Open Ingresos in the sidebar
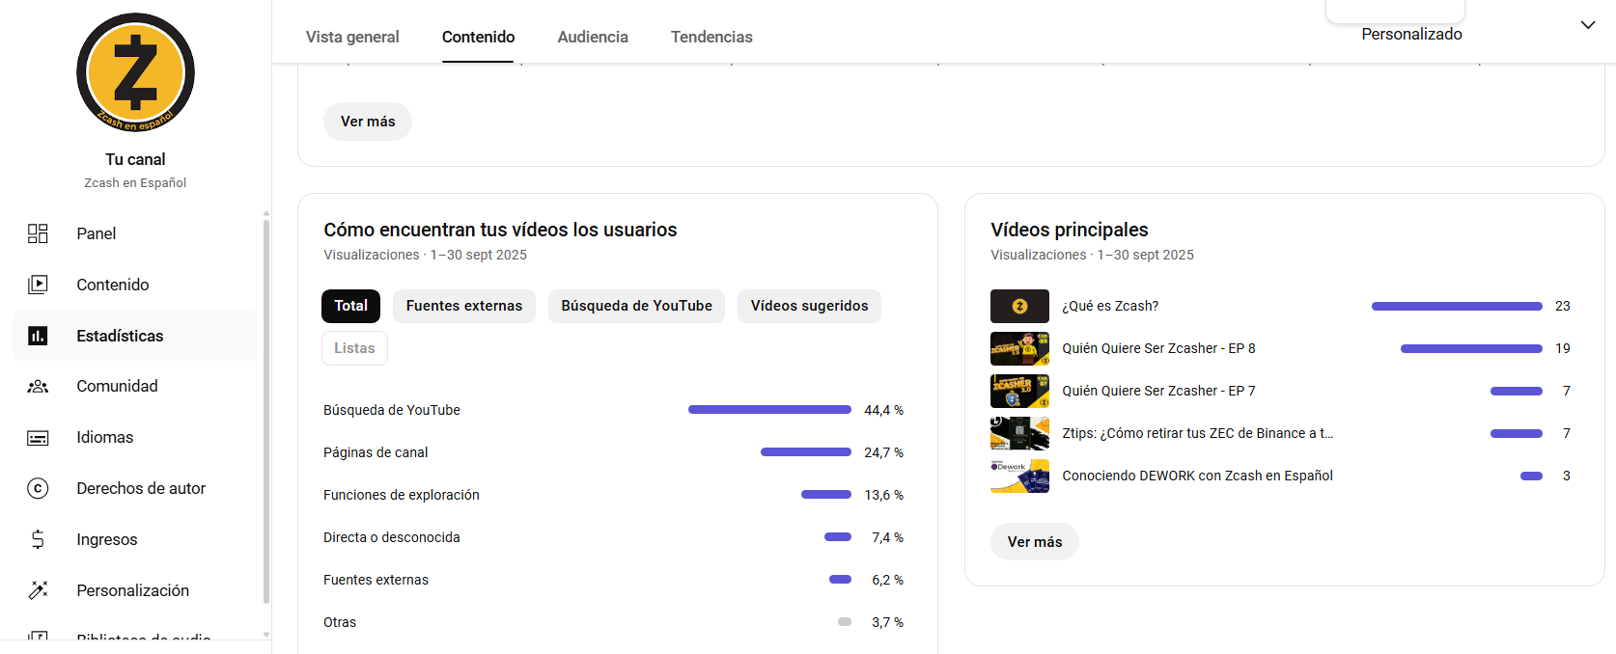 coord(135,539)
